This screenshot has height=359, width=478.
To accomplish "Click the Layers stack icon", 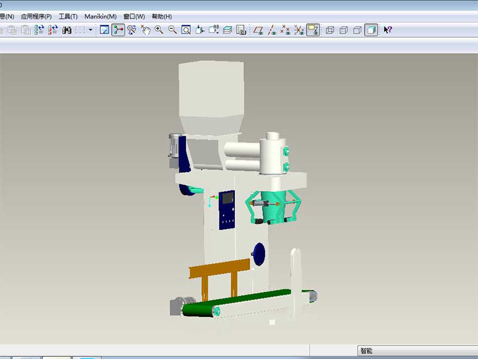I will click(228, 30).
